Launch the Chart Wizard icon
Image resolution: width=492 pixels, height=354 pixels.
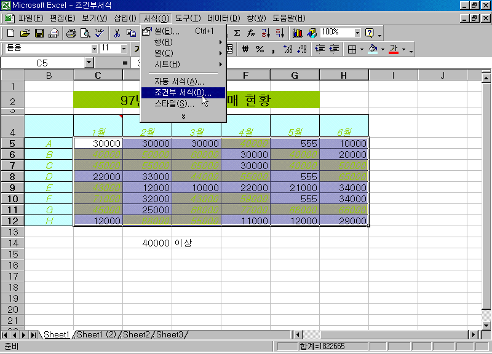tap(298, 33)
